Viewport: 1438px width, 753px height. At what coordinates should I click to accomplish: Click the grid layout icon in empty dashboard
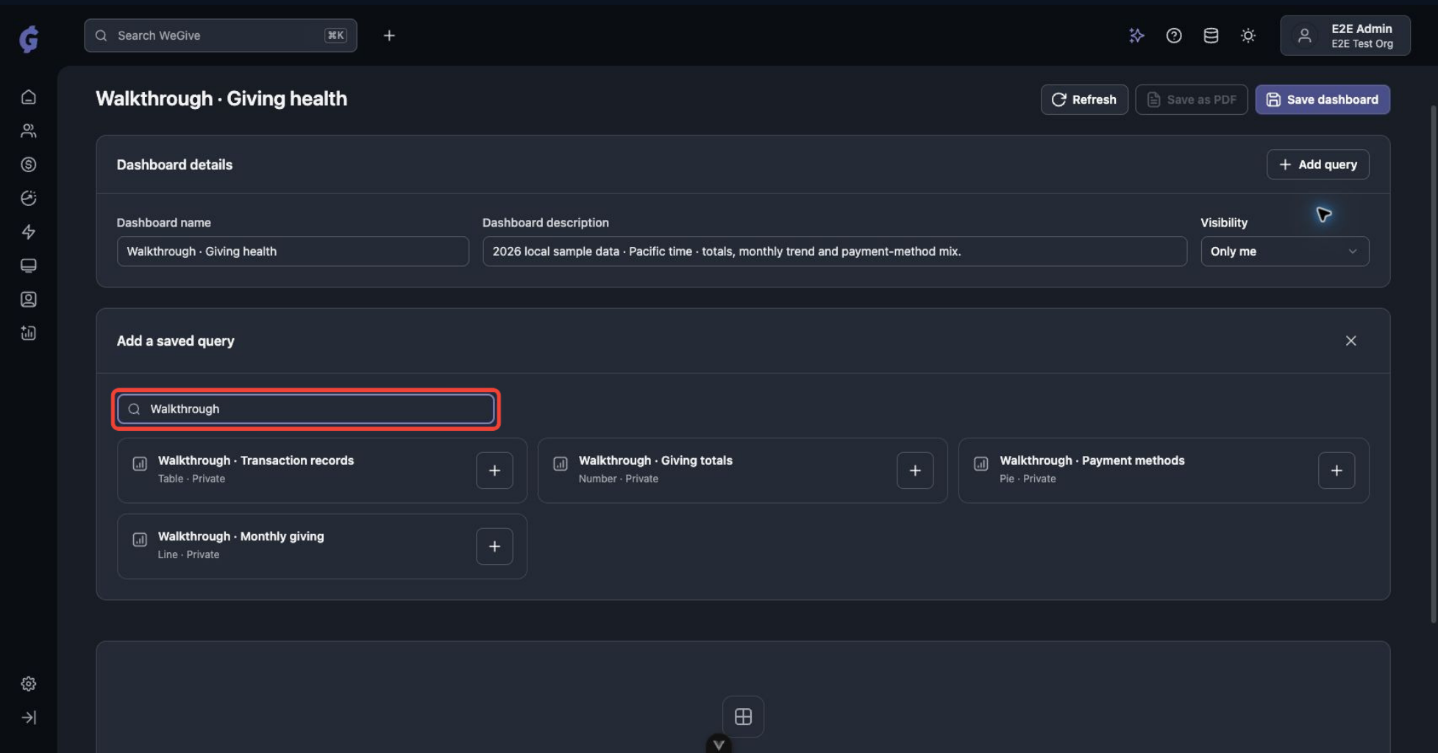[743, 716]
